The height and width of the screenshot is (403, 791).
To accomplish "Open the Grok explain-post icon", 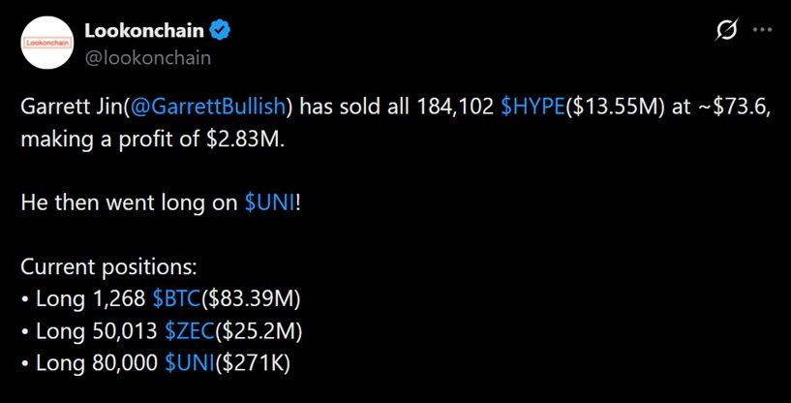I will pos(727,30).
